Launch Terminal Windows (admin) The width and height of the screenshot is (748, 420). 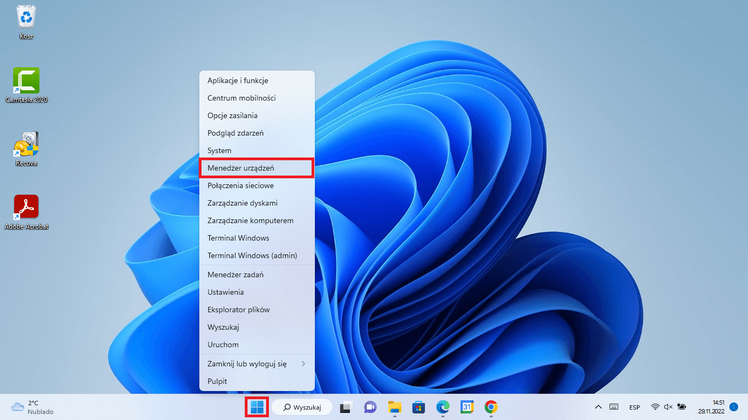tap(257, 255)
